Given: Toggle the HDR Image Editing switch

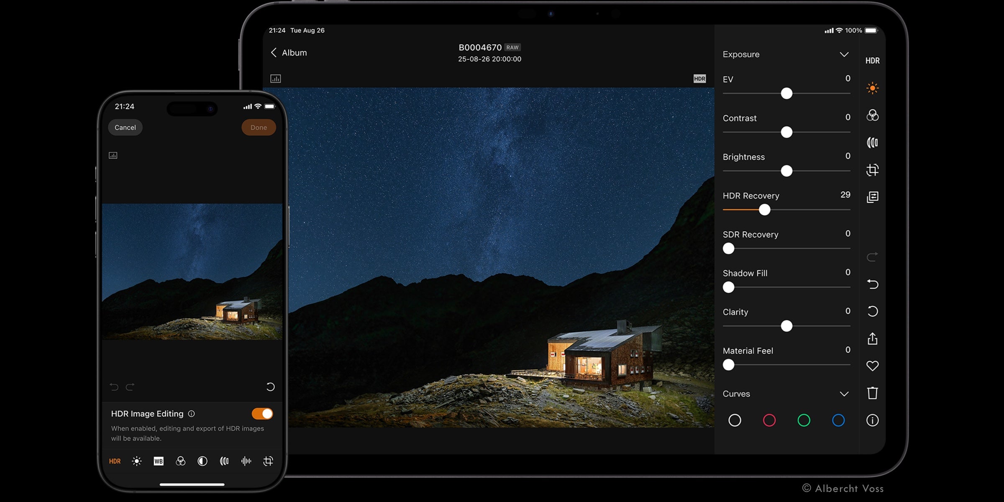Looking at the screenshot, I should click(262, 414).
